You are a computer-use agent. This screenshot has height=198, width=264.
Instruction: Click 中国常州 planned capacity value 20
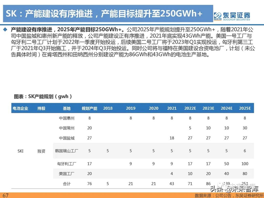(89, 128)
